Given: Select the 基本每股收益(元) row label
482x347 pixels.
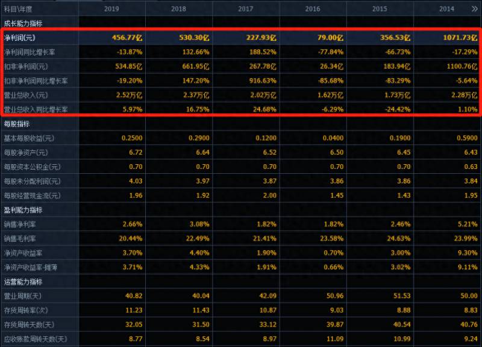Looking at the screenshot, I should click(x=29, y=138).
